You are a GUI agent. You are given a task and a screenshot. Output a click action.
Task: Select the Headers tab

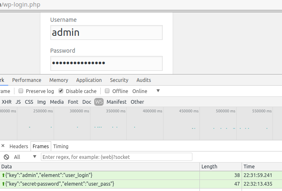click(19, 146)
